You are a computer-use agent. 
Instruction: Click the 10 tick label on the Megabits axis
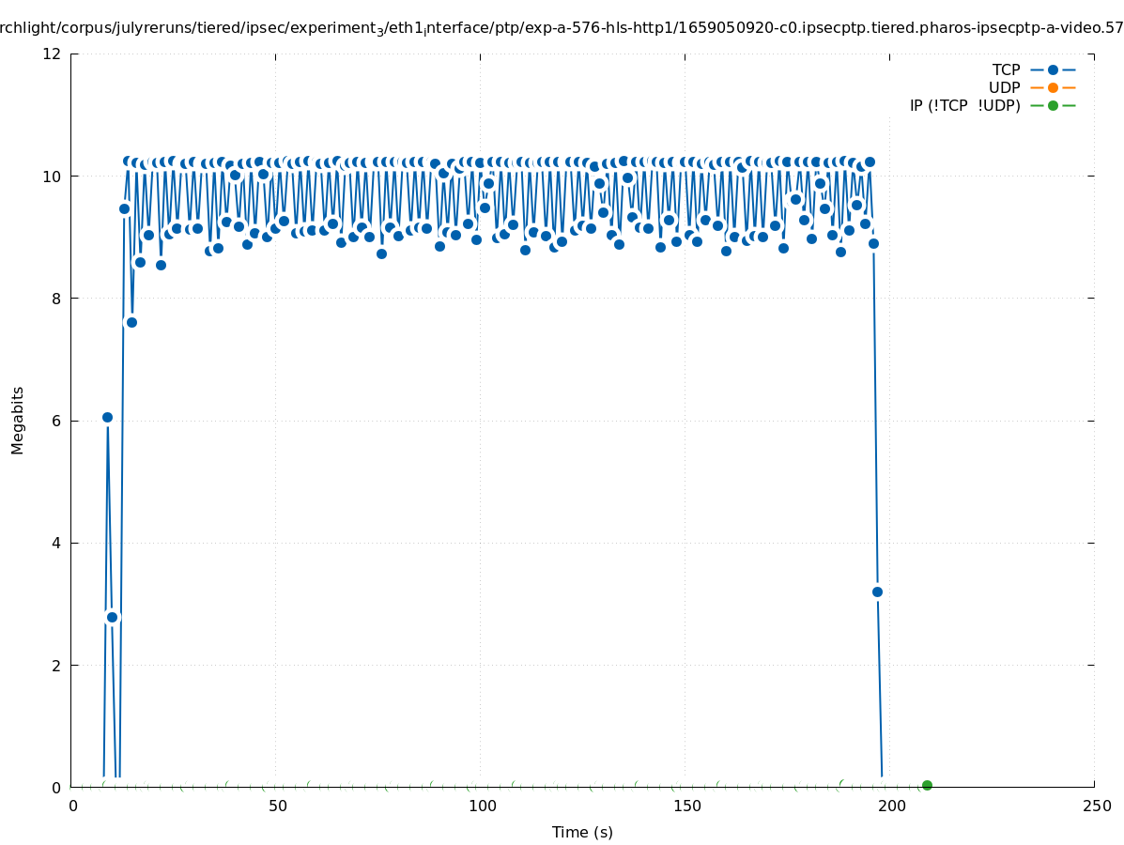54,177
